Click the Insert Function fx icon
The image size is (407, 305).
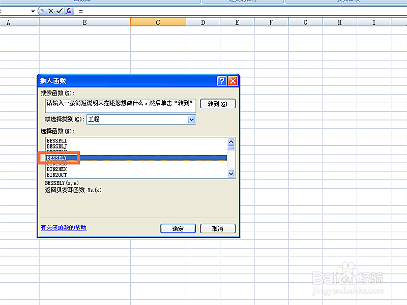(69, 11)
